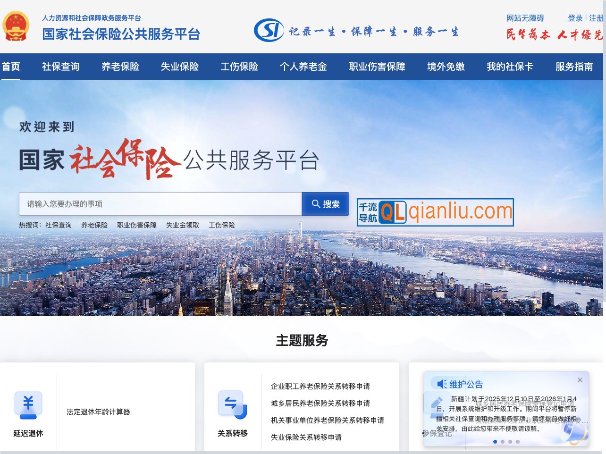This screenshot has width=606, height=454.
Task: Click the magnifier icon on the search button
Action: point(316,203)
